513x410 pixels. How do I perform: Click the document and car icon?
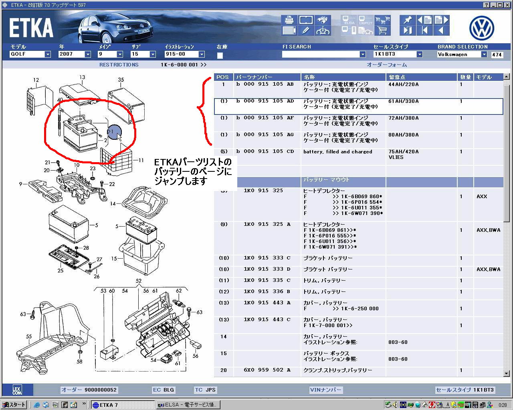366,30
